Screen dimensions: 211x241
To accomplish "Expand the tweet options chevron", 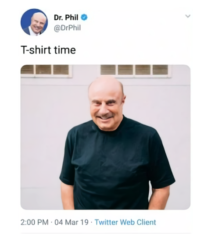I will pyautogui.click(x=188, y=16).
